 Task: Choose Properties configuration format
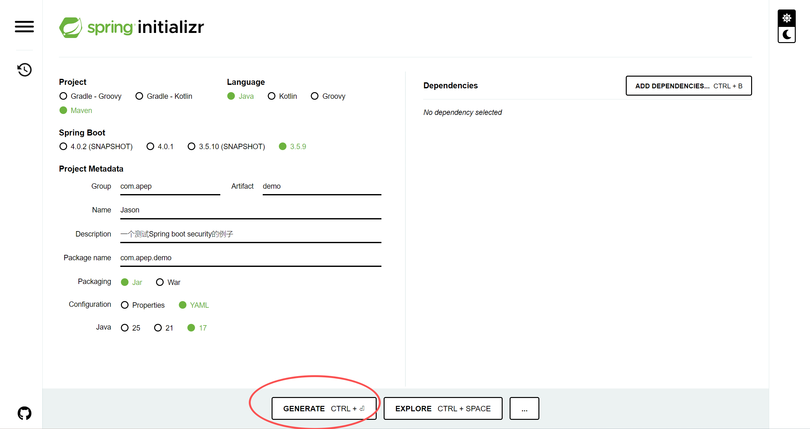(125, 305)
